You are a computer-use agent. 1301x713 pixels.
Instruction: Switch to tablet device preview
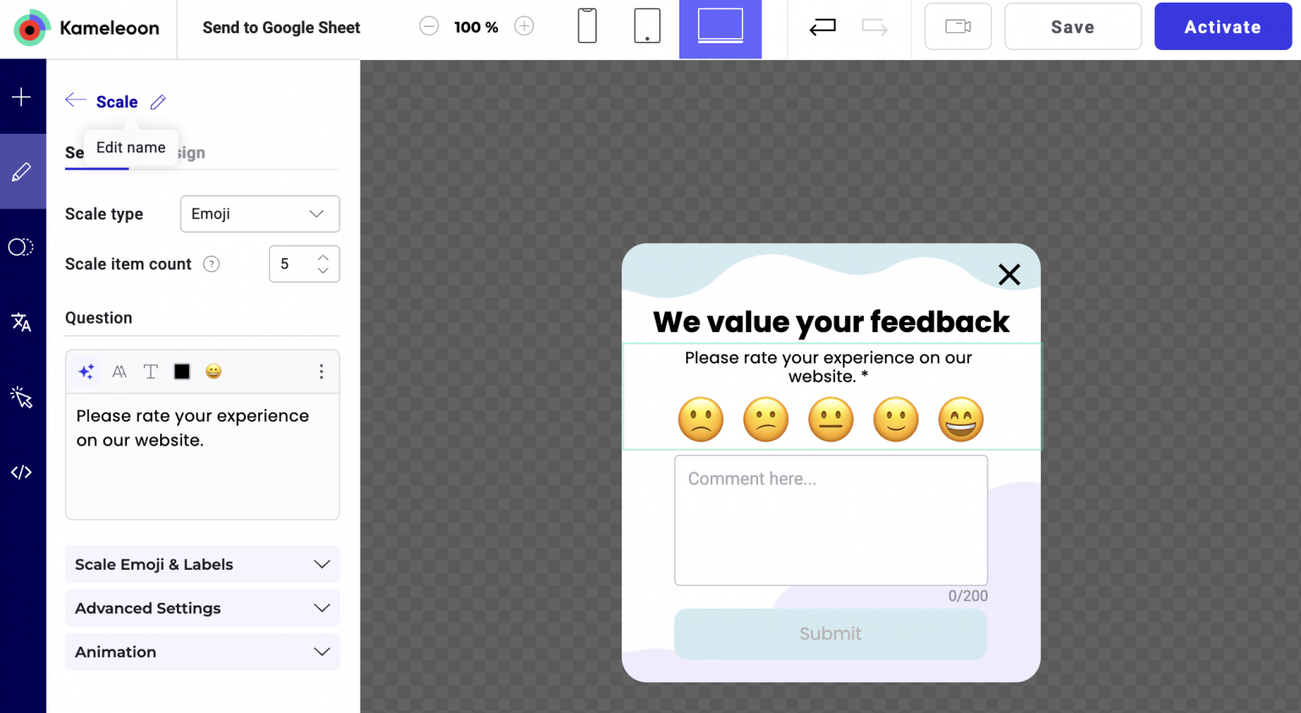click(x=647, y=26)
